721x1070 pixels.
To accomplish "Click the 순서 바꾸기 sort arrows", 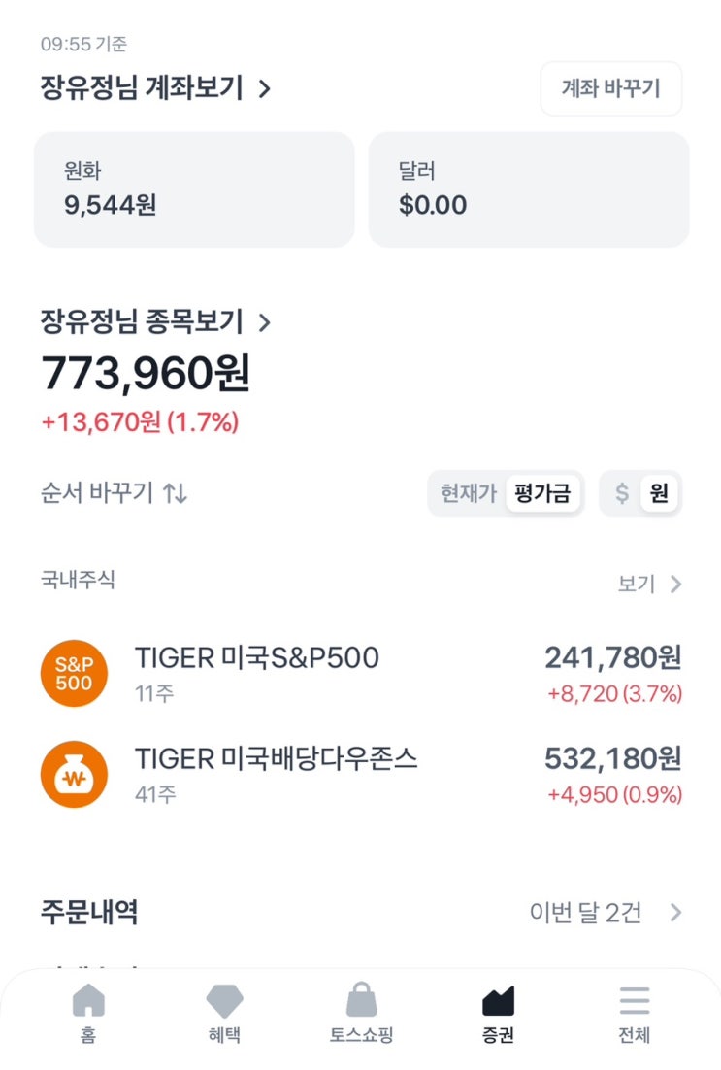I will [x=175, y=493].
